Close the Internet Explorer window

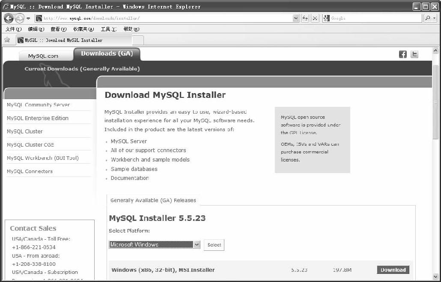tap(435, 7)
